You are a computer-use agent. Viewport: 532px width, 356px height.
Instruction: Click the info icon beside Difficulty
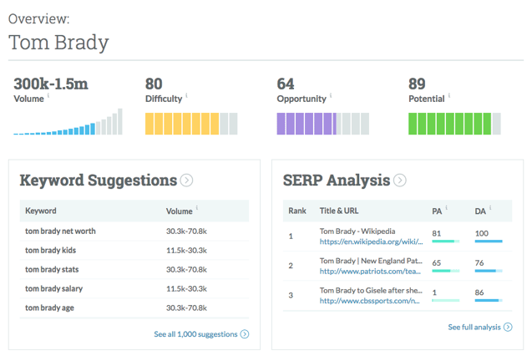186,95
